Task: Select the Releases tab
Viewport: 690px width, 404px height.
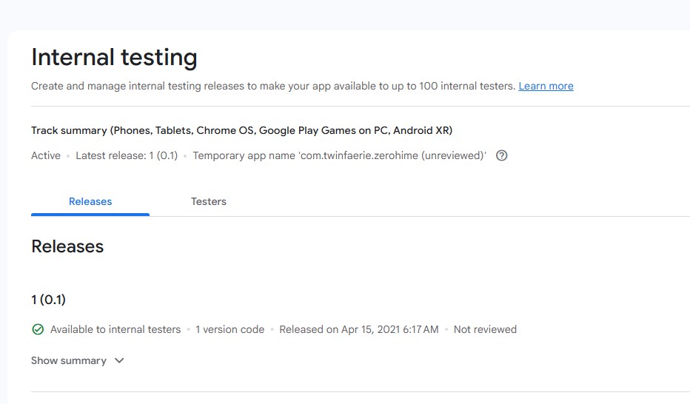Action: (90, 201)
